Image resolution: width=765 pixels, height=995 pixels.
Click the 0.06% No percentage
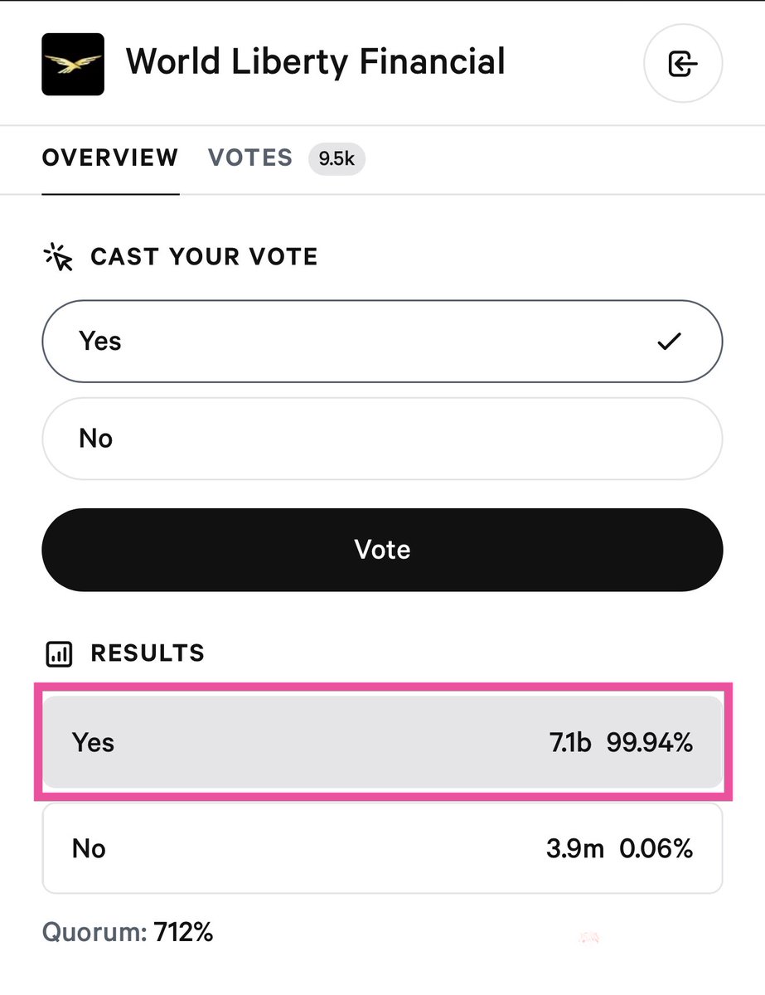click(656, 849)
